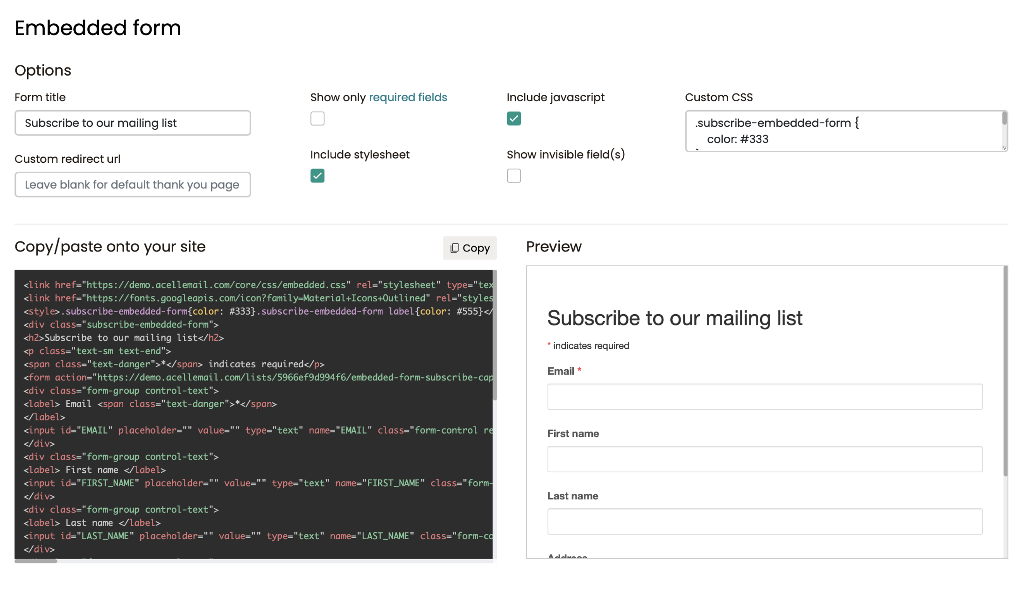Viewport: 1028px width, 589px height.
Task: Uncheck the Include stylesheet checkbox
Action: pyautogui.click(x=317, y=176)
